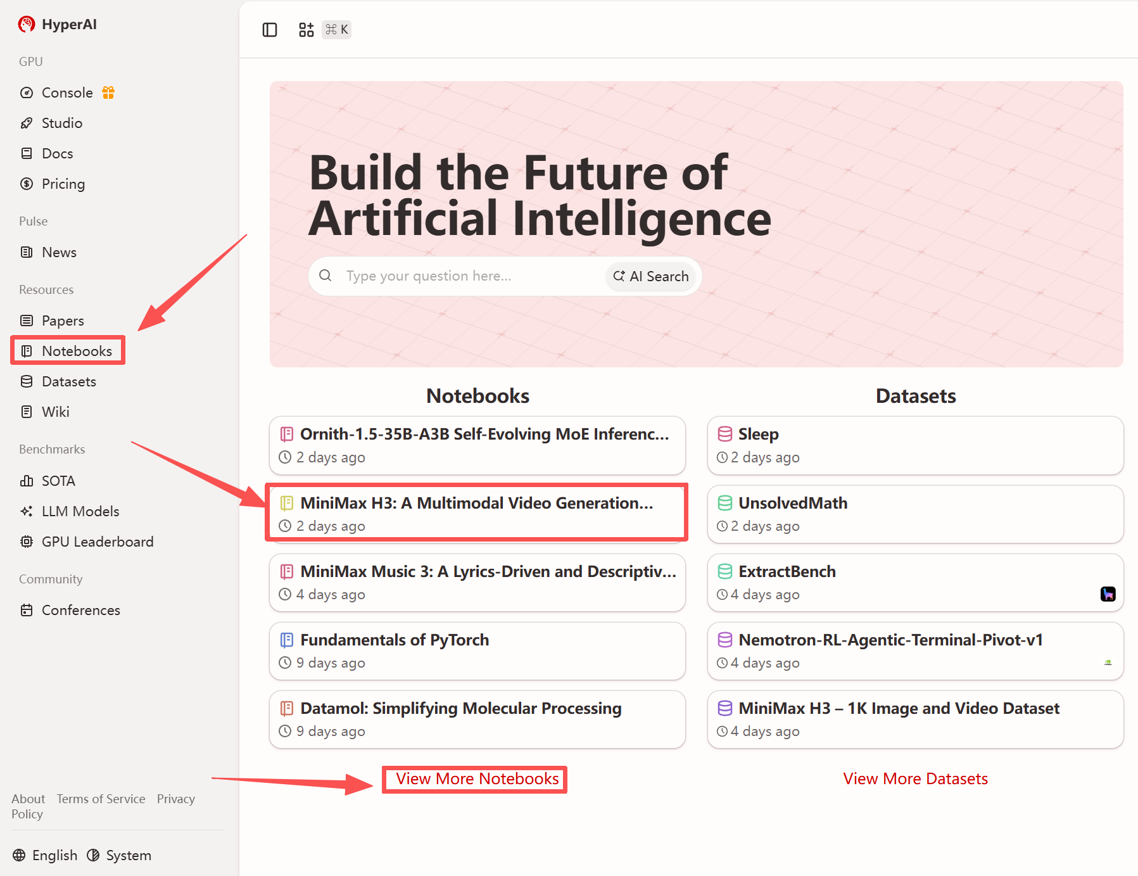Click the 'Sleep' dataset title
This screenshot has height=876, width=1138.
(759, 435)
